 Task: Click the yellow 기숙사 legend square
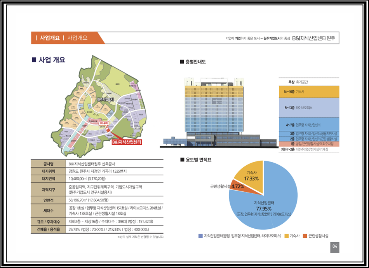coord(287,236)
